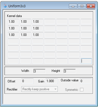Select kernel cell row 3 column 3

click(x=38, y=35)
